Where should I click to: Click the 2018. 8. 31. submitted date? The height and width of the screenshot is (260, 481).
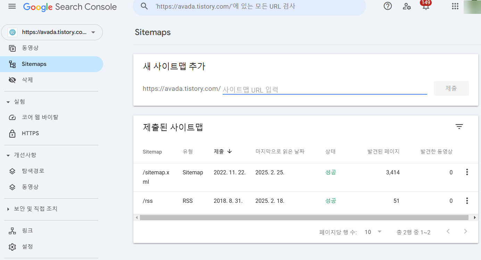click(x=228, y=201)
